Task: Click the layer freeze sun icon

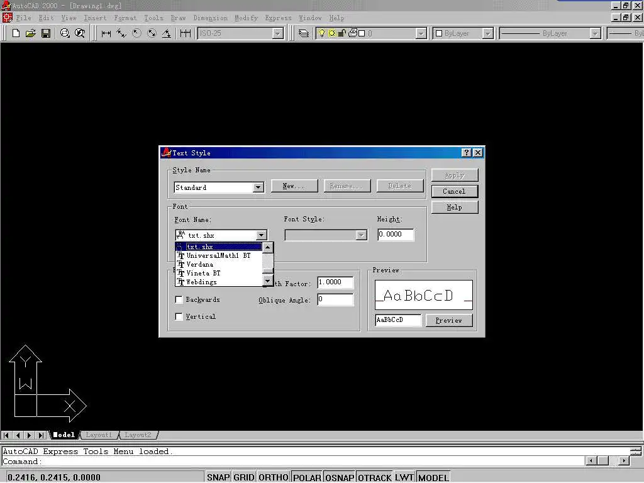Action: 331,33
